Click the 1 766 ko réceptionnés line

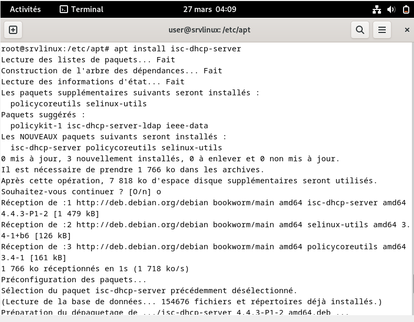click(x=95, y=269)
